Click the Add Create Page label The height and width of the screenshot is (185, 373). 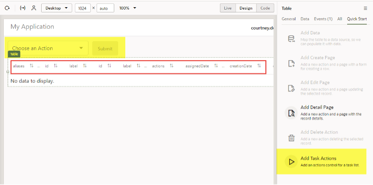[x=318, y=58]
